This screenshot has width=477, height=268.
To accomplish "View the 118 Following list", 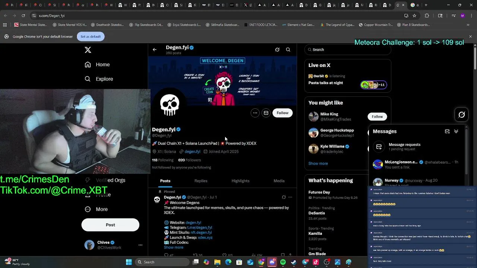I will point(162,160).
